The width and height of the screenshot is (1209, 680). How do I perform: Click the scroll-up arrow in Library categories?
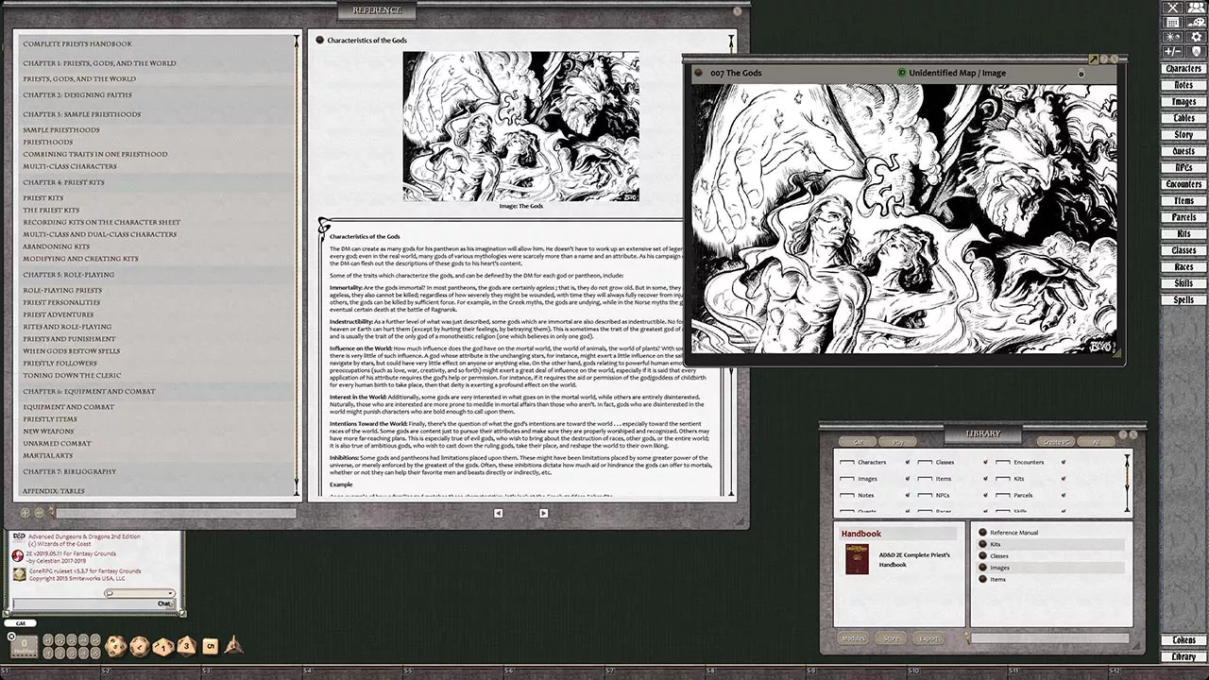click(x=1127, y=458)
